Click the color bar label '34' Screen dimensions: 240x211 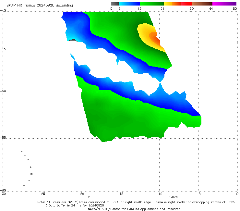[162, 8]
